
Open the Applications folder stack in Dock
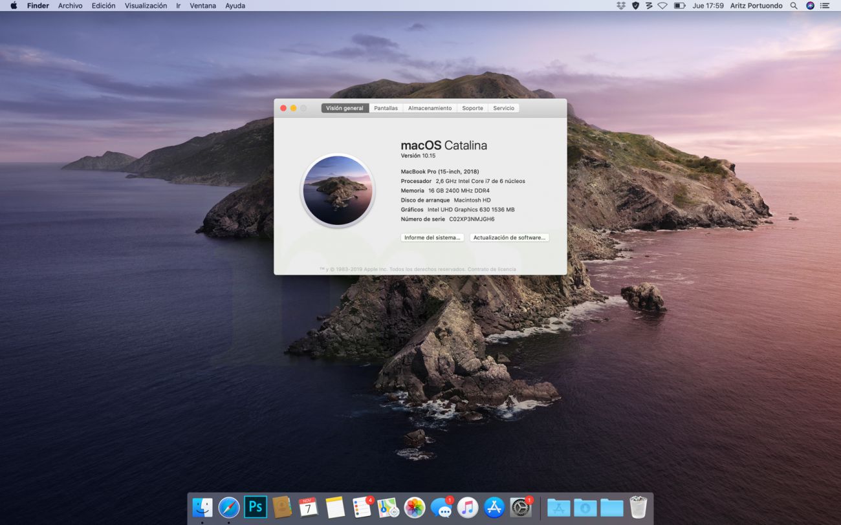559,508
